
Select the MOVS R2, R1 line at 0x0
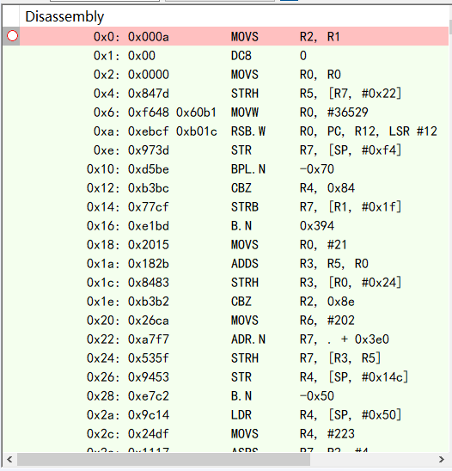234,36
